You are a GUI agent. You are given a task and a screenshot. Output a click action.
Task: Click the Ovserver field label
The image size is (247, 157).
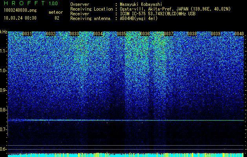[x=80, y=4]
